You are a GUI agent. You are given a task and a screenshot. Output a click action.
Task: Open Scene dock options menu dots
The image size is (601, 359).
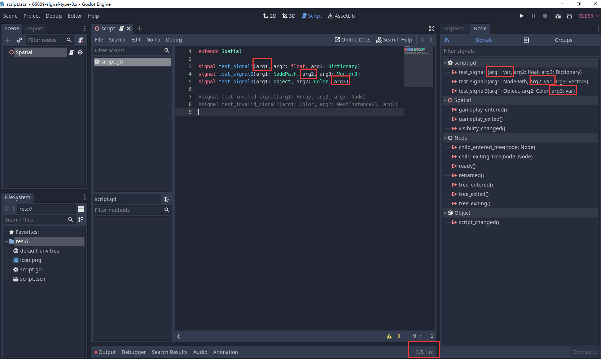[x=85, y=29]
